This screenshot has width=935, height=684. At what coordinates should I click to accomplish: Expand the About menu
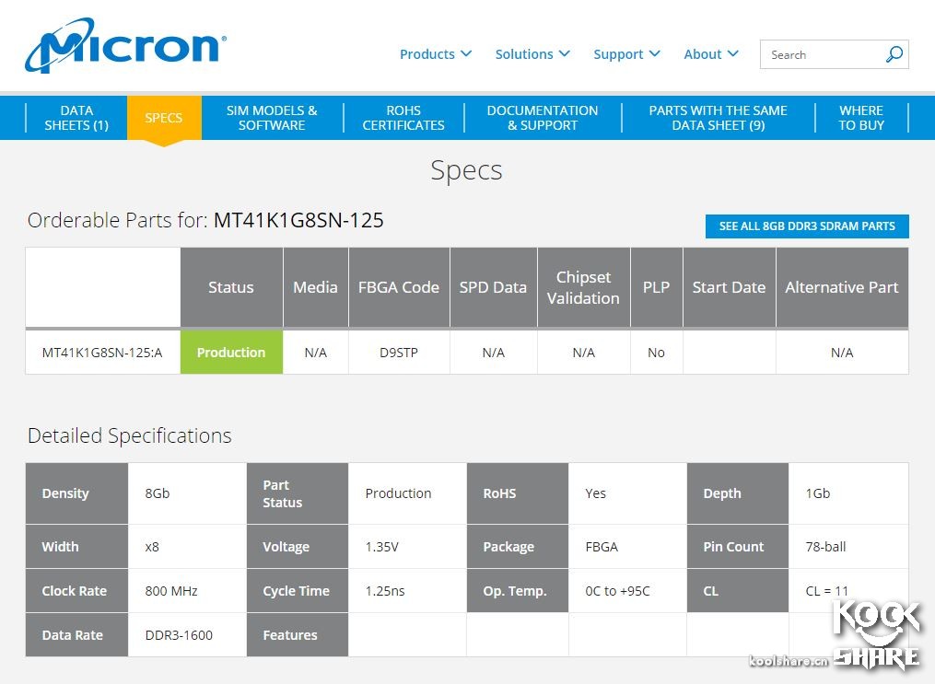(x=711, y=54)
